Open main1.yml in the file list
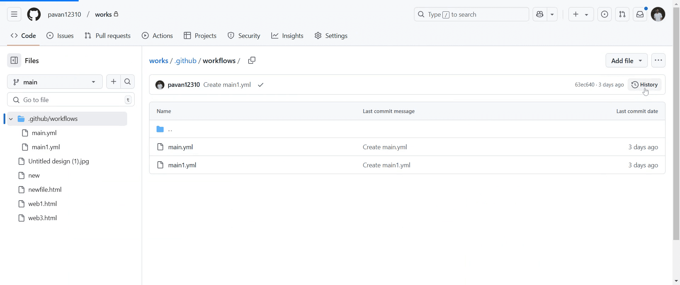Image resolution: width=680 pixels, height=285 pixels. (x=182, y=165)
